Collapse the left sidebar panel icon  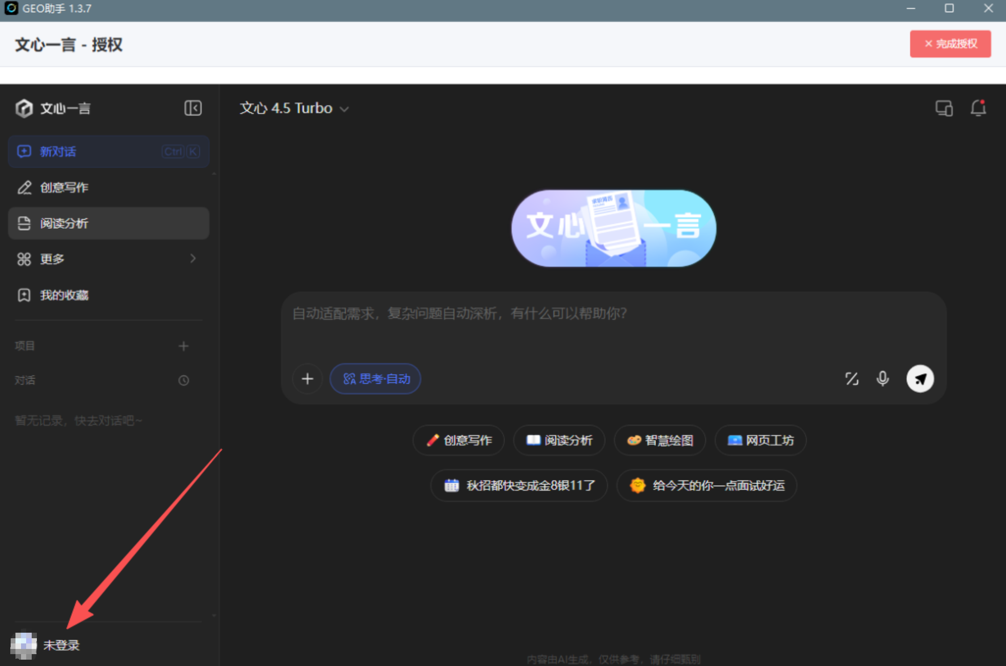(x=193, y=108)
